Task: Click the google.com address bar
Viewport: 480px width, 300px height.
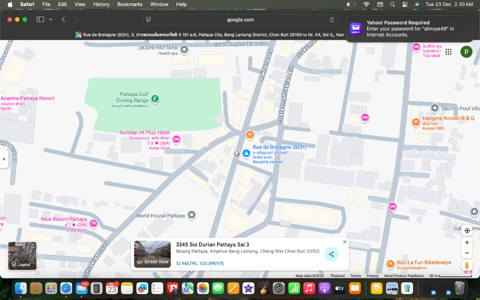Action: (x=240, y=19)
